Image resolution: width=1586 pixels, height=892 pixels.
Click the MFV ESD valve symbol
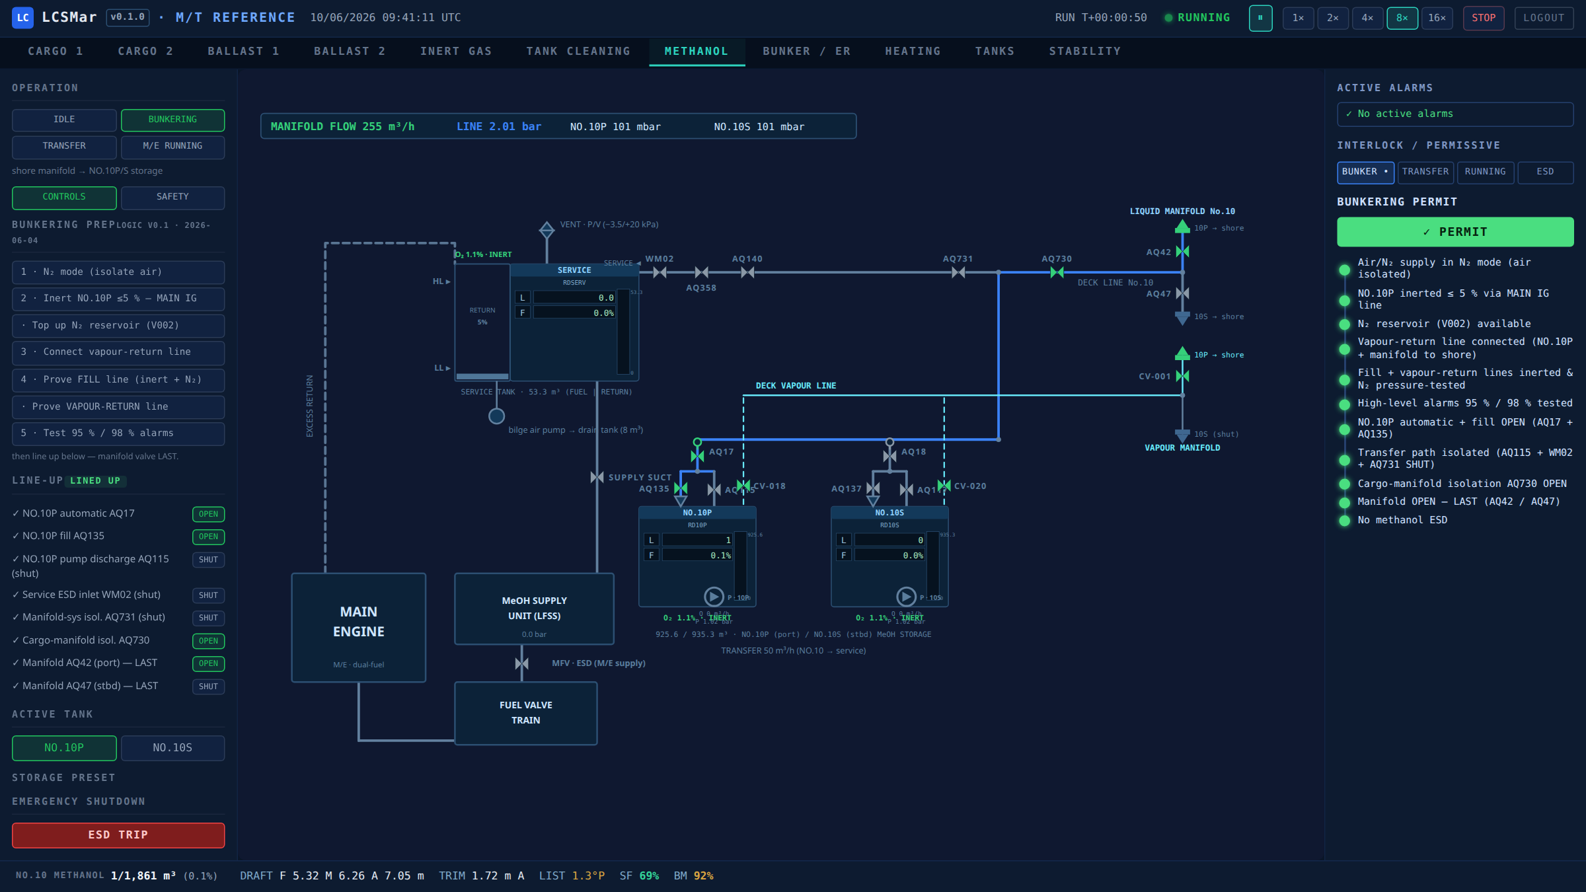tap(521, 663)
